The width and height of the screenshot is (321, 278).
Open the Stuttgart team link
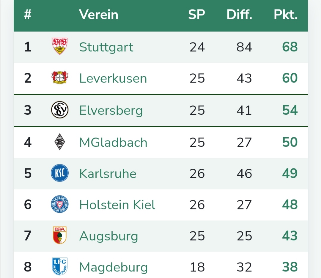[x=106, y=47]
